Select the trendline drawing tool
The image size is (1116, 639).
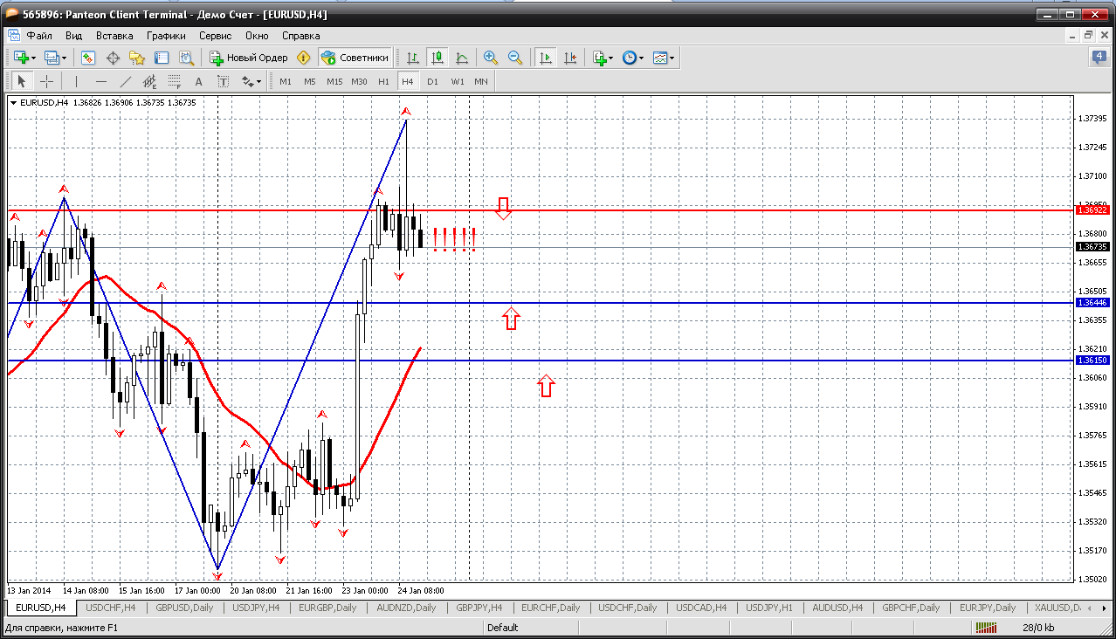[x=126, y=81]
